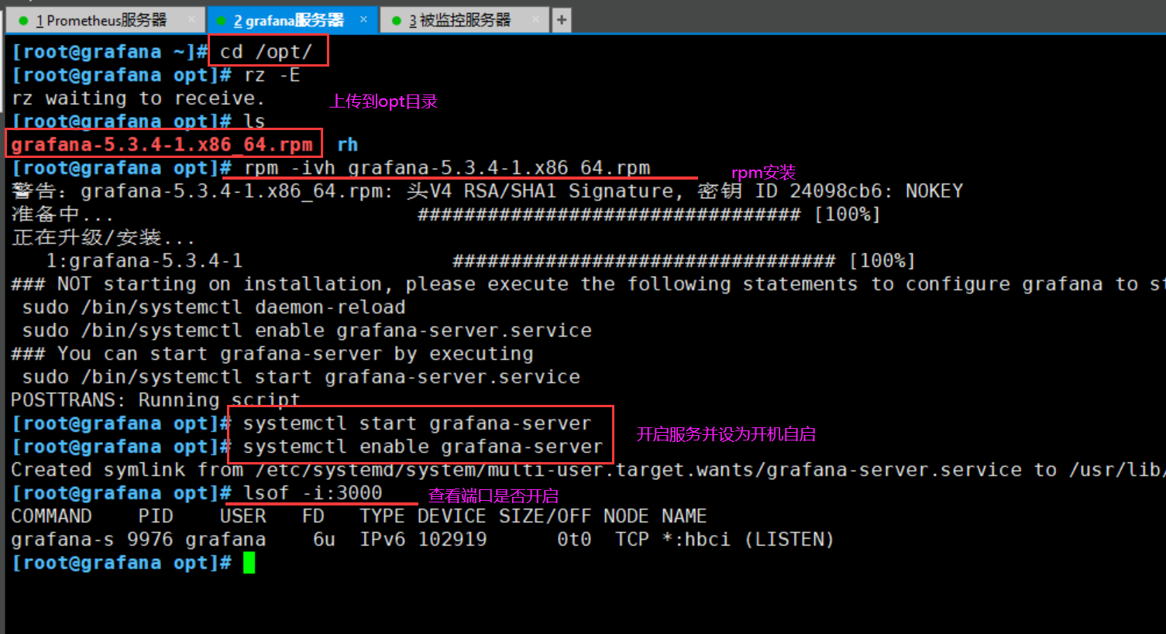1166x634 pixels.
Task: Click the '(LISTEN)' status text
Action: [x=789, y=540]
